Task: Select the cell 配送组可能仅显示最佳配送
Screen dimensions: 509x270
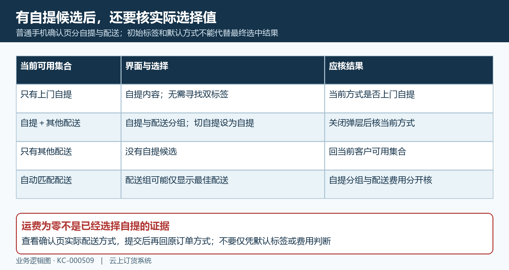Action: (223, 185)
